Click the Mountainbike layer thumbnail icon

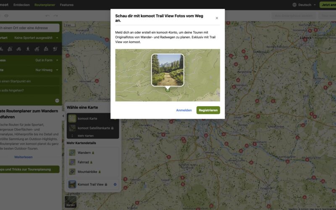point(72,172)
